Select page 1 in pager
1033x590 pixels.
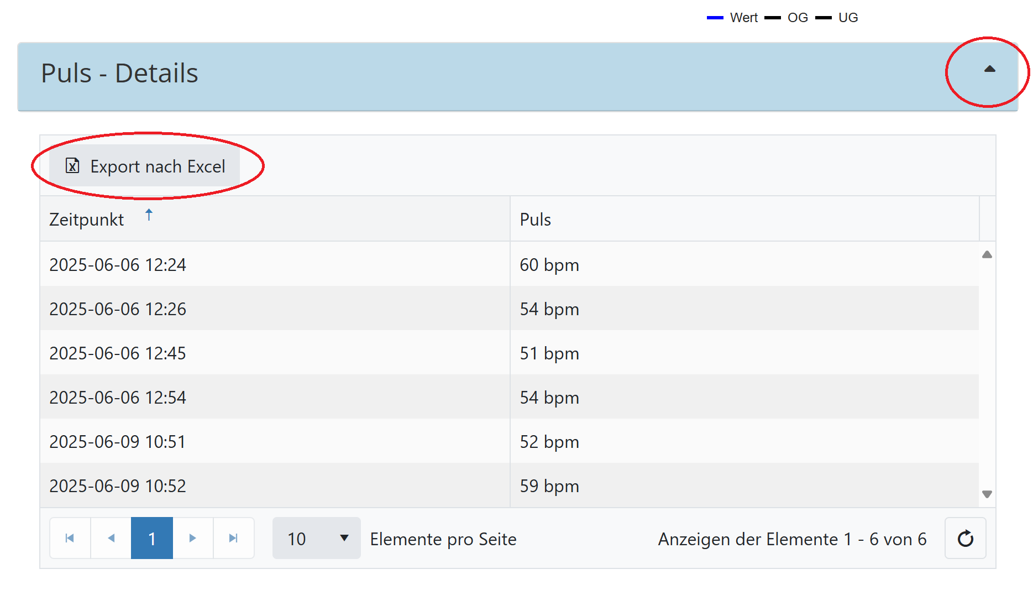152,538
